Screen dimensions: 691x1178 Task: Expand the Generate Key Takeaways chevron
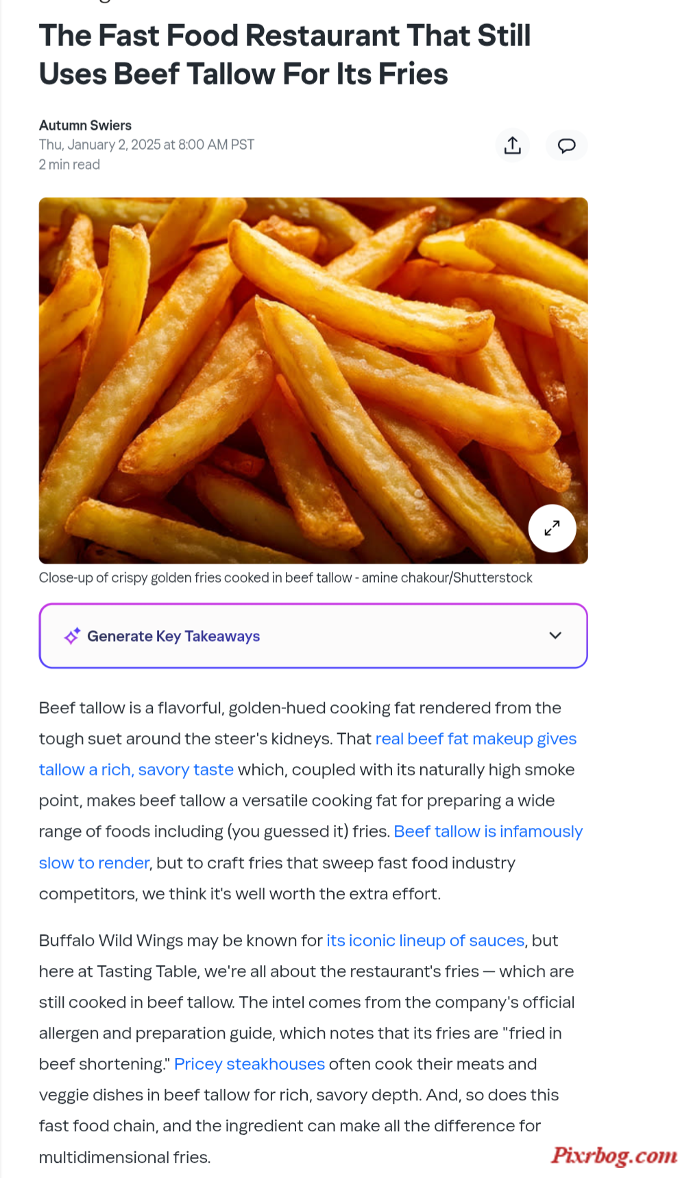[x=555, y=636]
